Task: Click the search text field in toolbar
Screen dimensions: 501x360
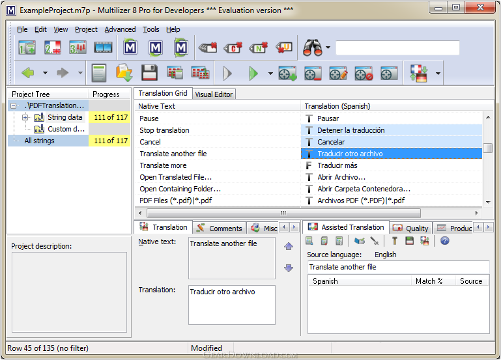Action: pyautogui.click(x=397, y=48)
